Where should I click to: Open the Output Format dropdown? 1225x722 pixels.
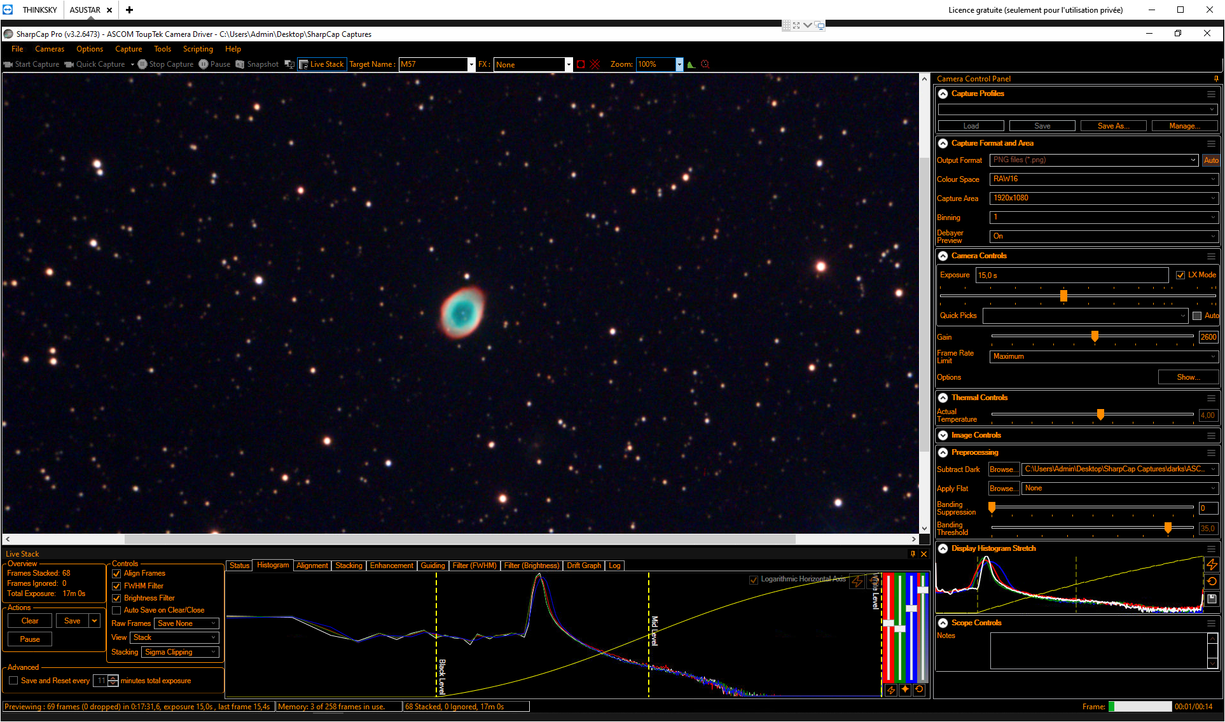(1094, 160)
